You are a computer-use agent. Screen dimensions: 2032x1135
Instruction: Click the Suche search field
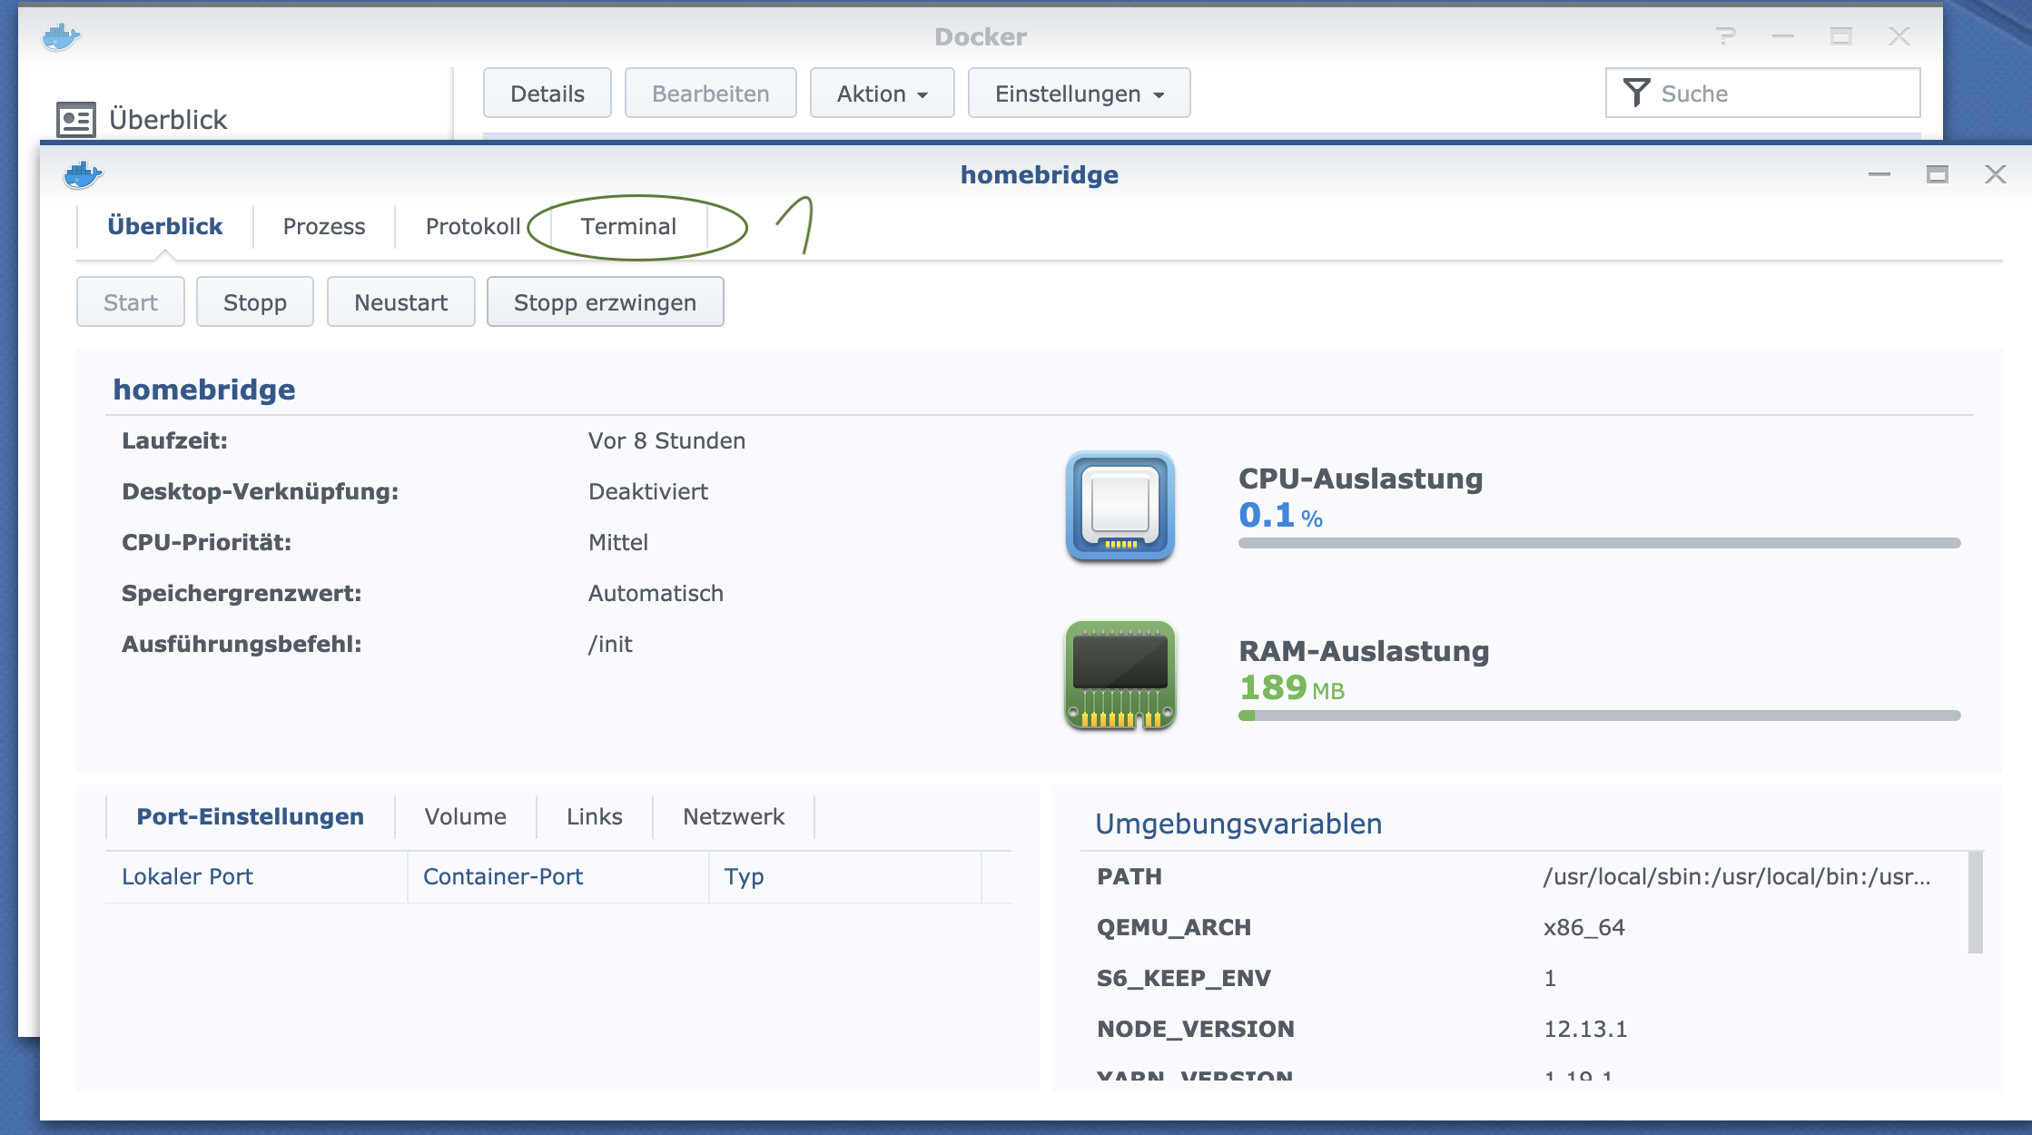click(1763, 93)
